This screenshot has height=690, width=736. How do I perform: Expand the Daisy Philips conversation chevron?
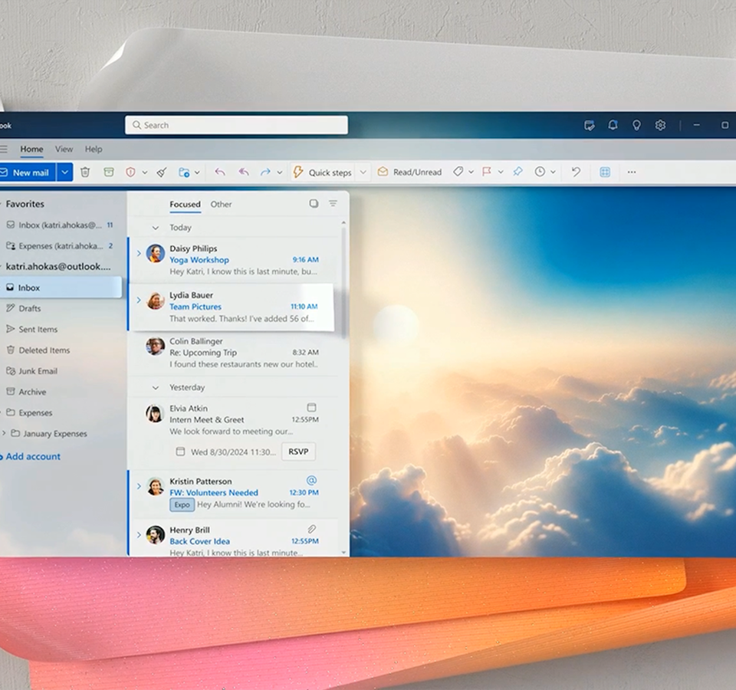[139, 254]
